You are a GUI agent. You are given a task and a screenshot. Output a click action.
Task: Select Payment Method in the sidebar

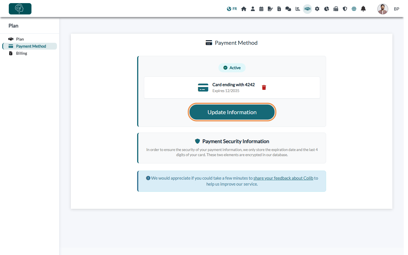29,46
